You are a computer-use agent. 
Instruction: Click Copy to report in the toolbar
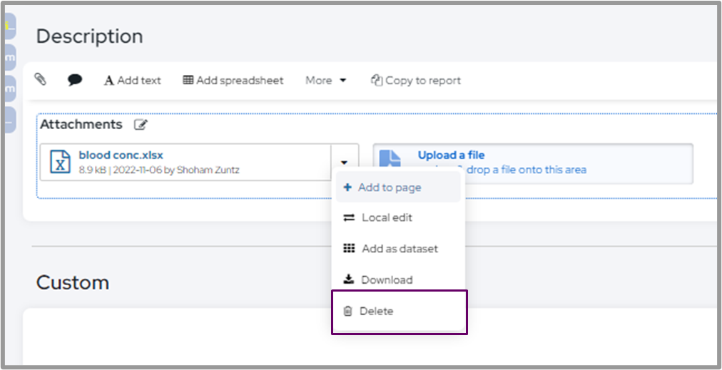[416, 81]
